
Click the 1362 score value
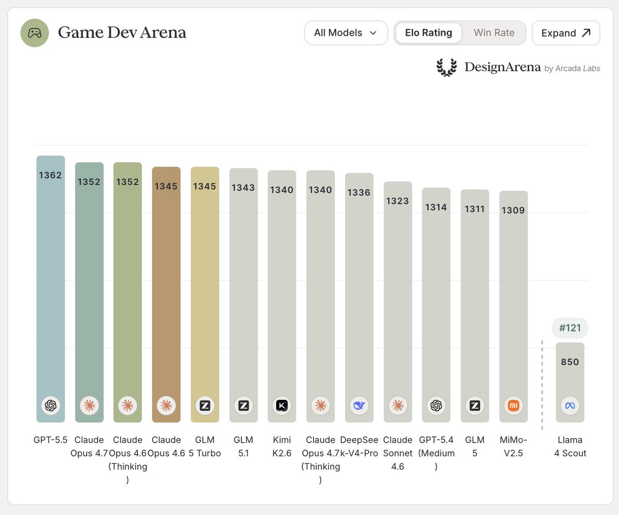coord(51,175)
